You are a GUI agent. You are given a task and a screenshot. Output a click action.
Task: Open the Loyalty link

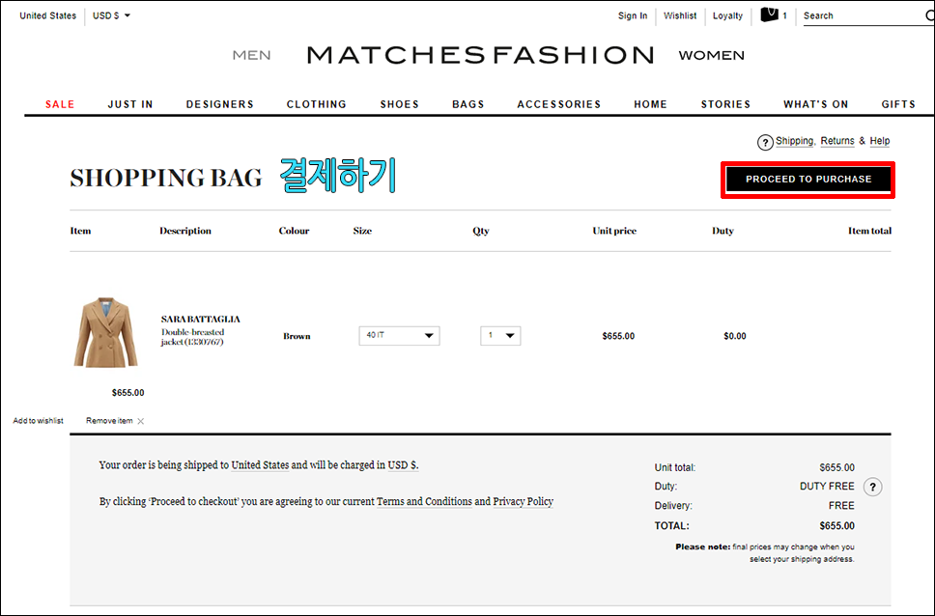pyautogui.click(x=727, y=15)
